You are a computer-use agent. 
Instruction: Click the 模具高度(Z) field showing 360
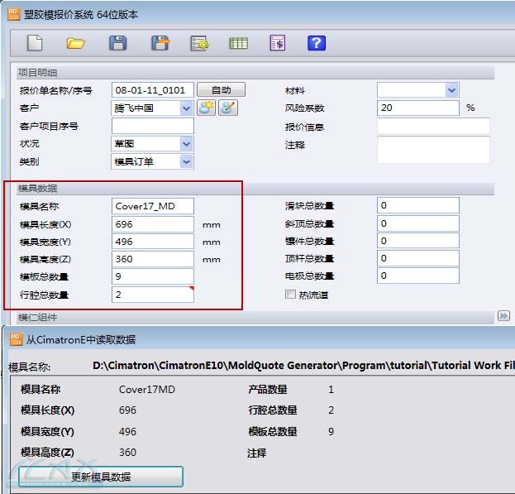[x=152, y=259]
